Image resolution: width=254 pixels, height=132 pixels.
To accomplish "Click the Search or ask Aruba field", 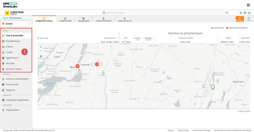I will click(165, 13).
